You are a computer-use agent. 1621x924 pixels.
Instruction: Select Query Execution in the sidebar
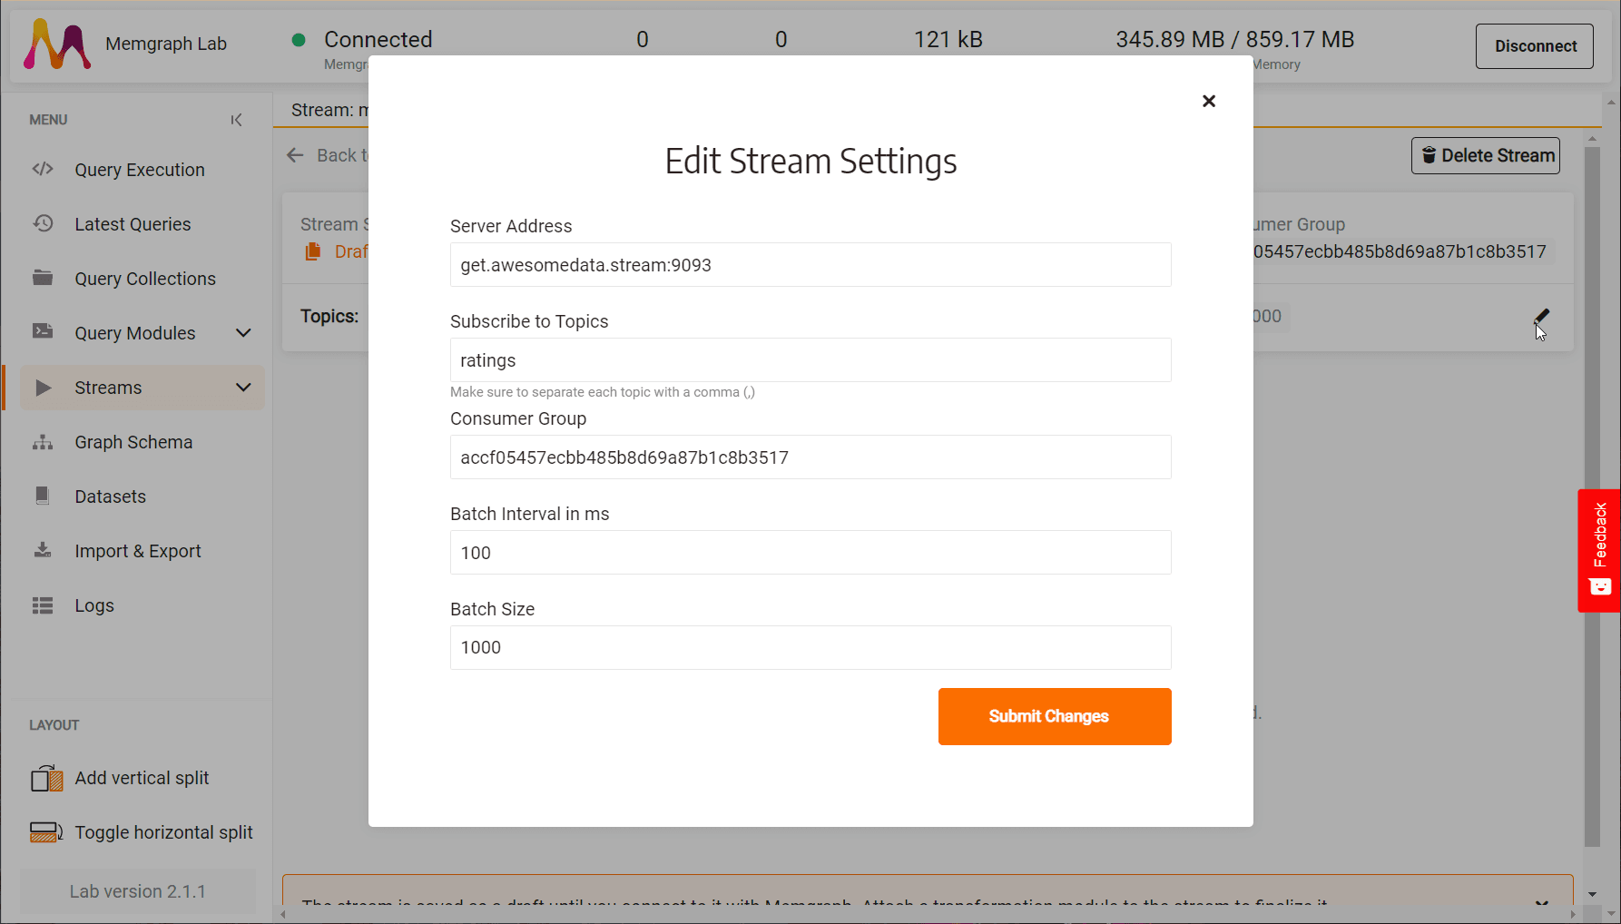[139, 170]
